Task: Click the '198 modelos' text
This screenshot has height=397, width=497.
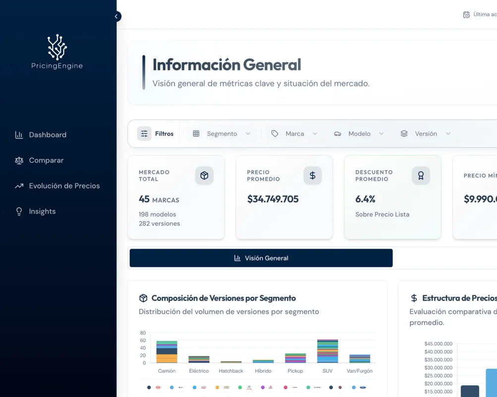Action: [157, 214]
